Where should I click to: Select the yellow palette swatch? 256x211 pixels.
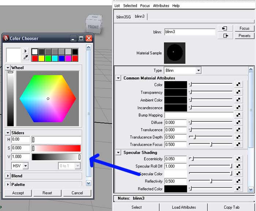41,58
